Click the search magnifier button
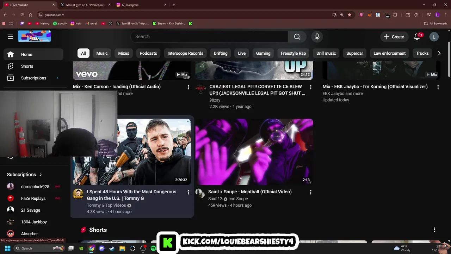 pyautogui.click(x=297, y=37)
